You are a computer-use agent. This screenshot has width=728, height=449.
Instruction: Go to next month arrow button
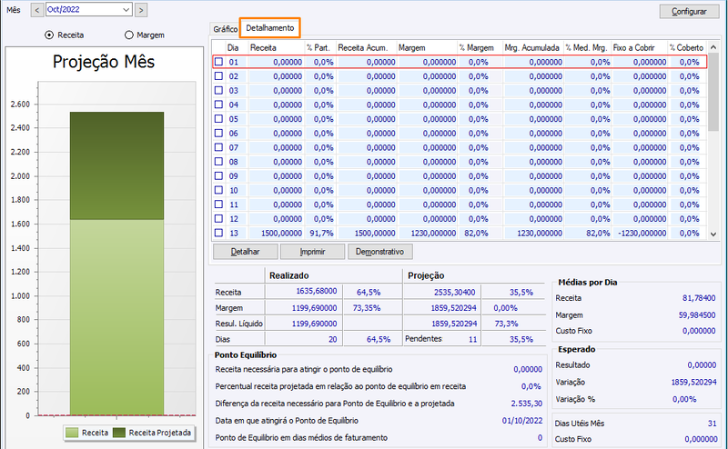(141, 10)
